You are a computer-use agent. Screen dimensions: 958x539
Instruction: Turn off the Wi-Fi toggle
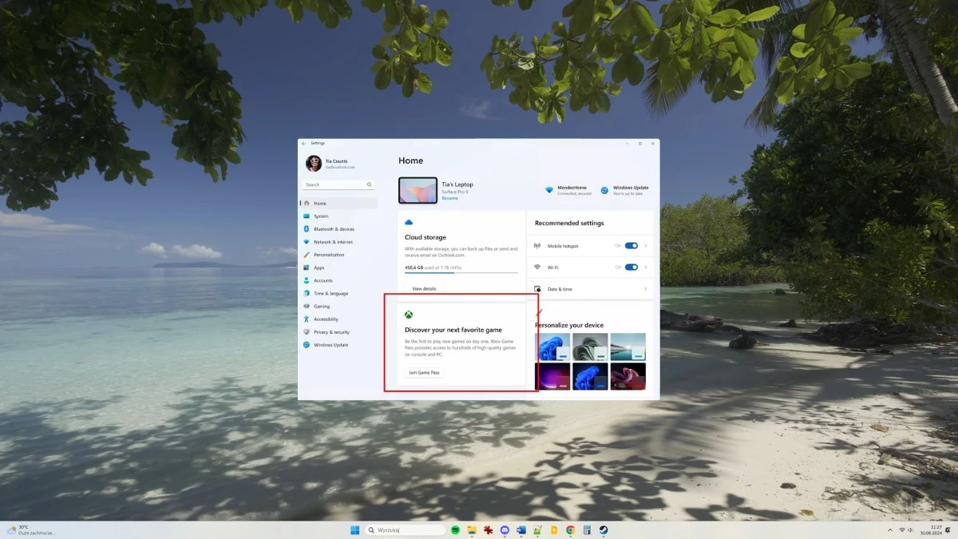631,268
